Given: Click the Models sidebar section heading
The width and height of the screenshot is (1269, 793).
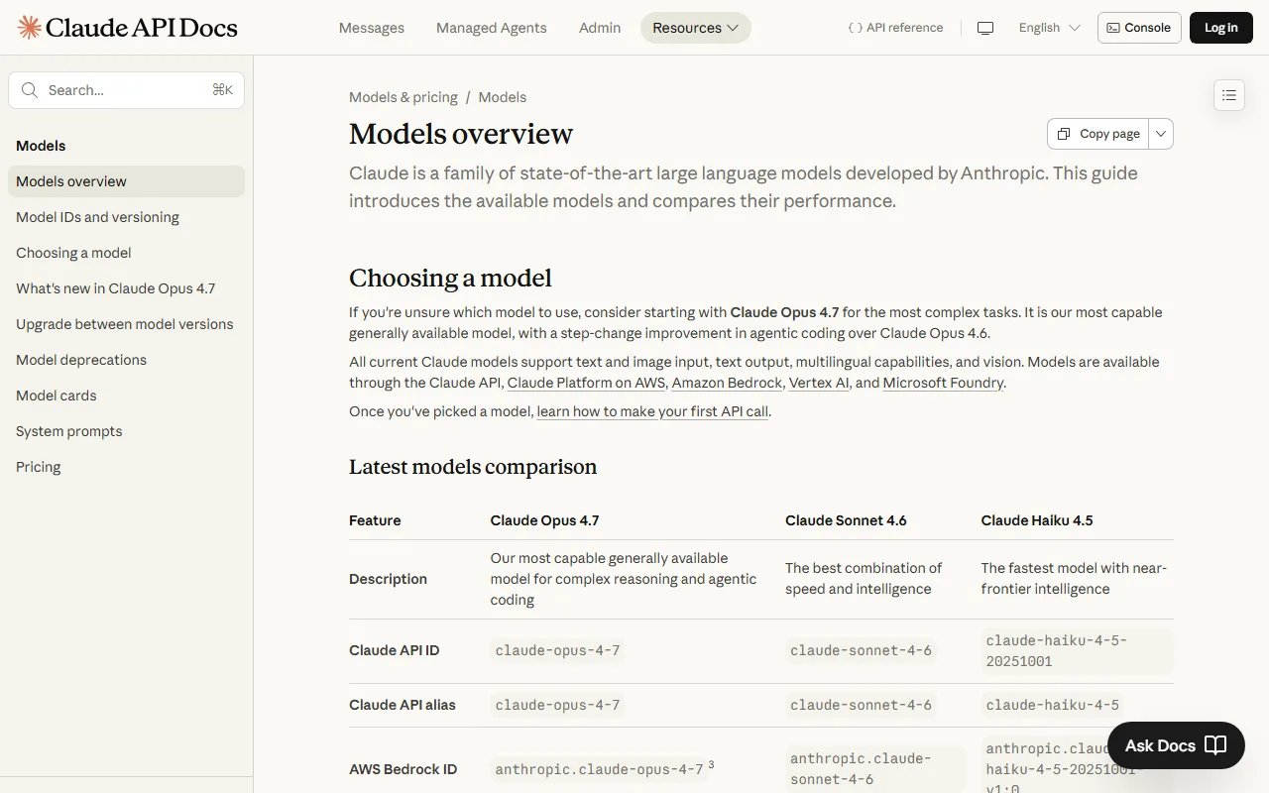Looking at the screenshot, I should (41, 146).
